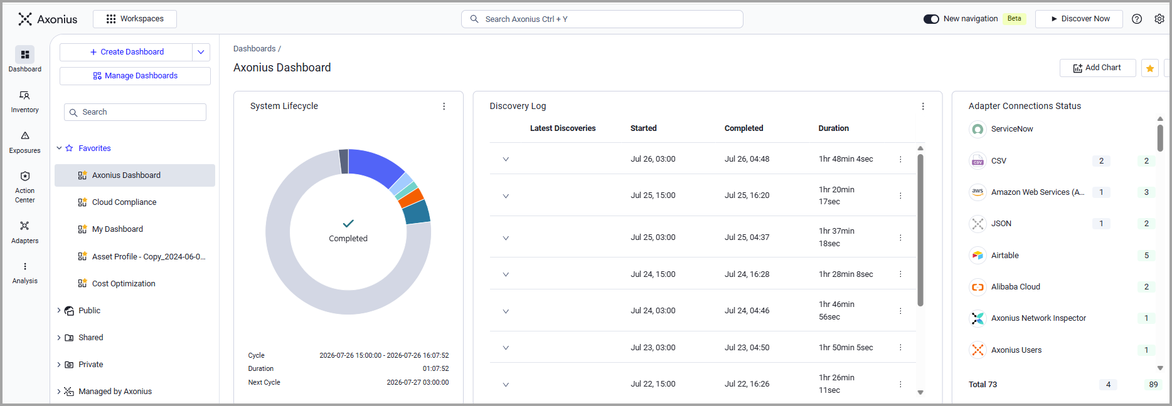Click the Search Axonius field
Image resolution: width=1172 pixels, height=406 pixels.
click(602, 19)
